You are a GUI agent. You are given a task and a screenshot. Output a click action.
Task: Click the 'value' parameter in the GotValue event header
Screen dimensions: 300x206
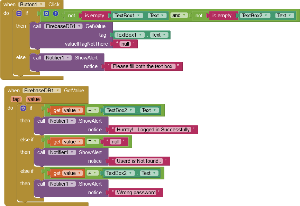34,99
